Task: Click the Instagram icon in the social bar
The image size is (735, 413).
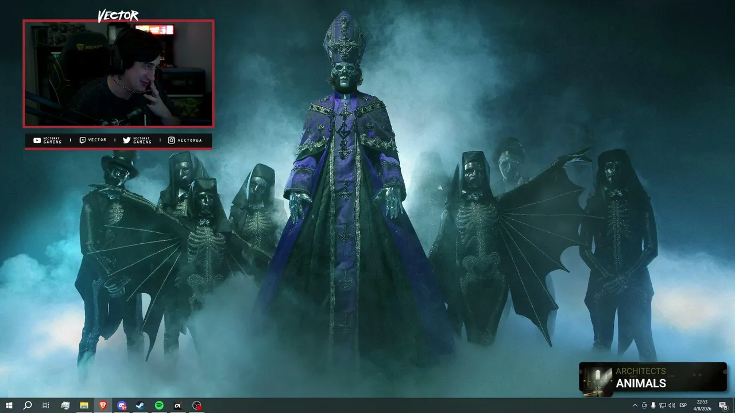Action: tap(171, 140)
